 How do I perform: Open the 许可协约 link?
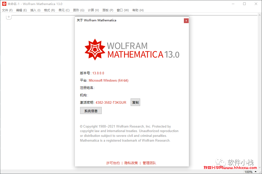pyautogui.click(x=113, y=163)
